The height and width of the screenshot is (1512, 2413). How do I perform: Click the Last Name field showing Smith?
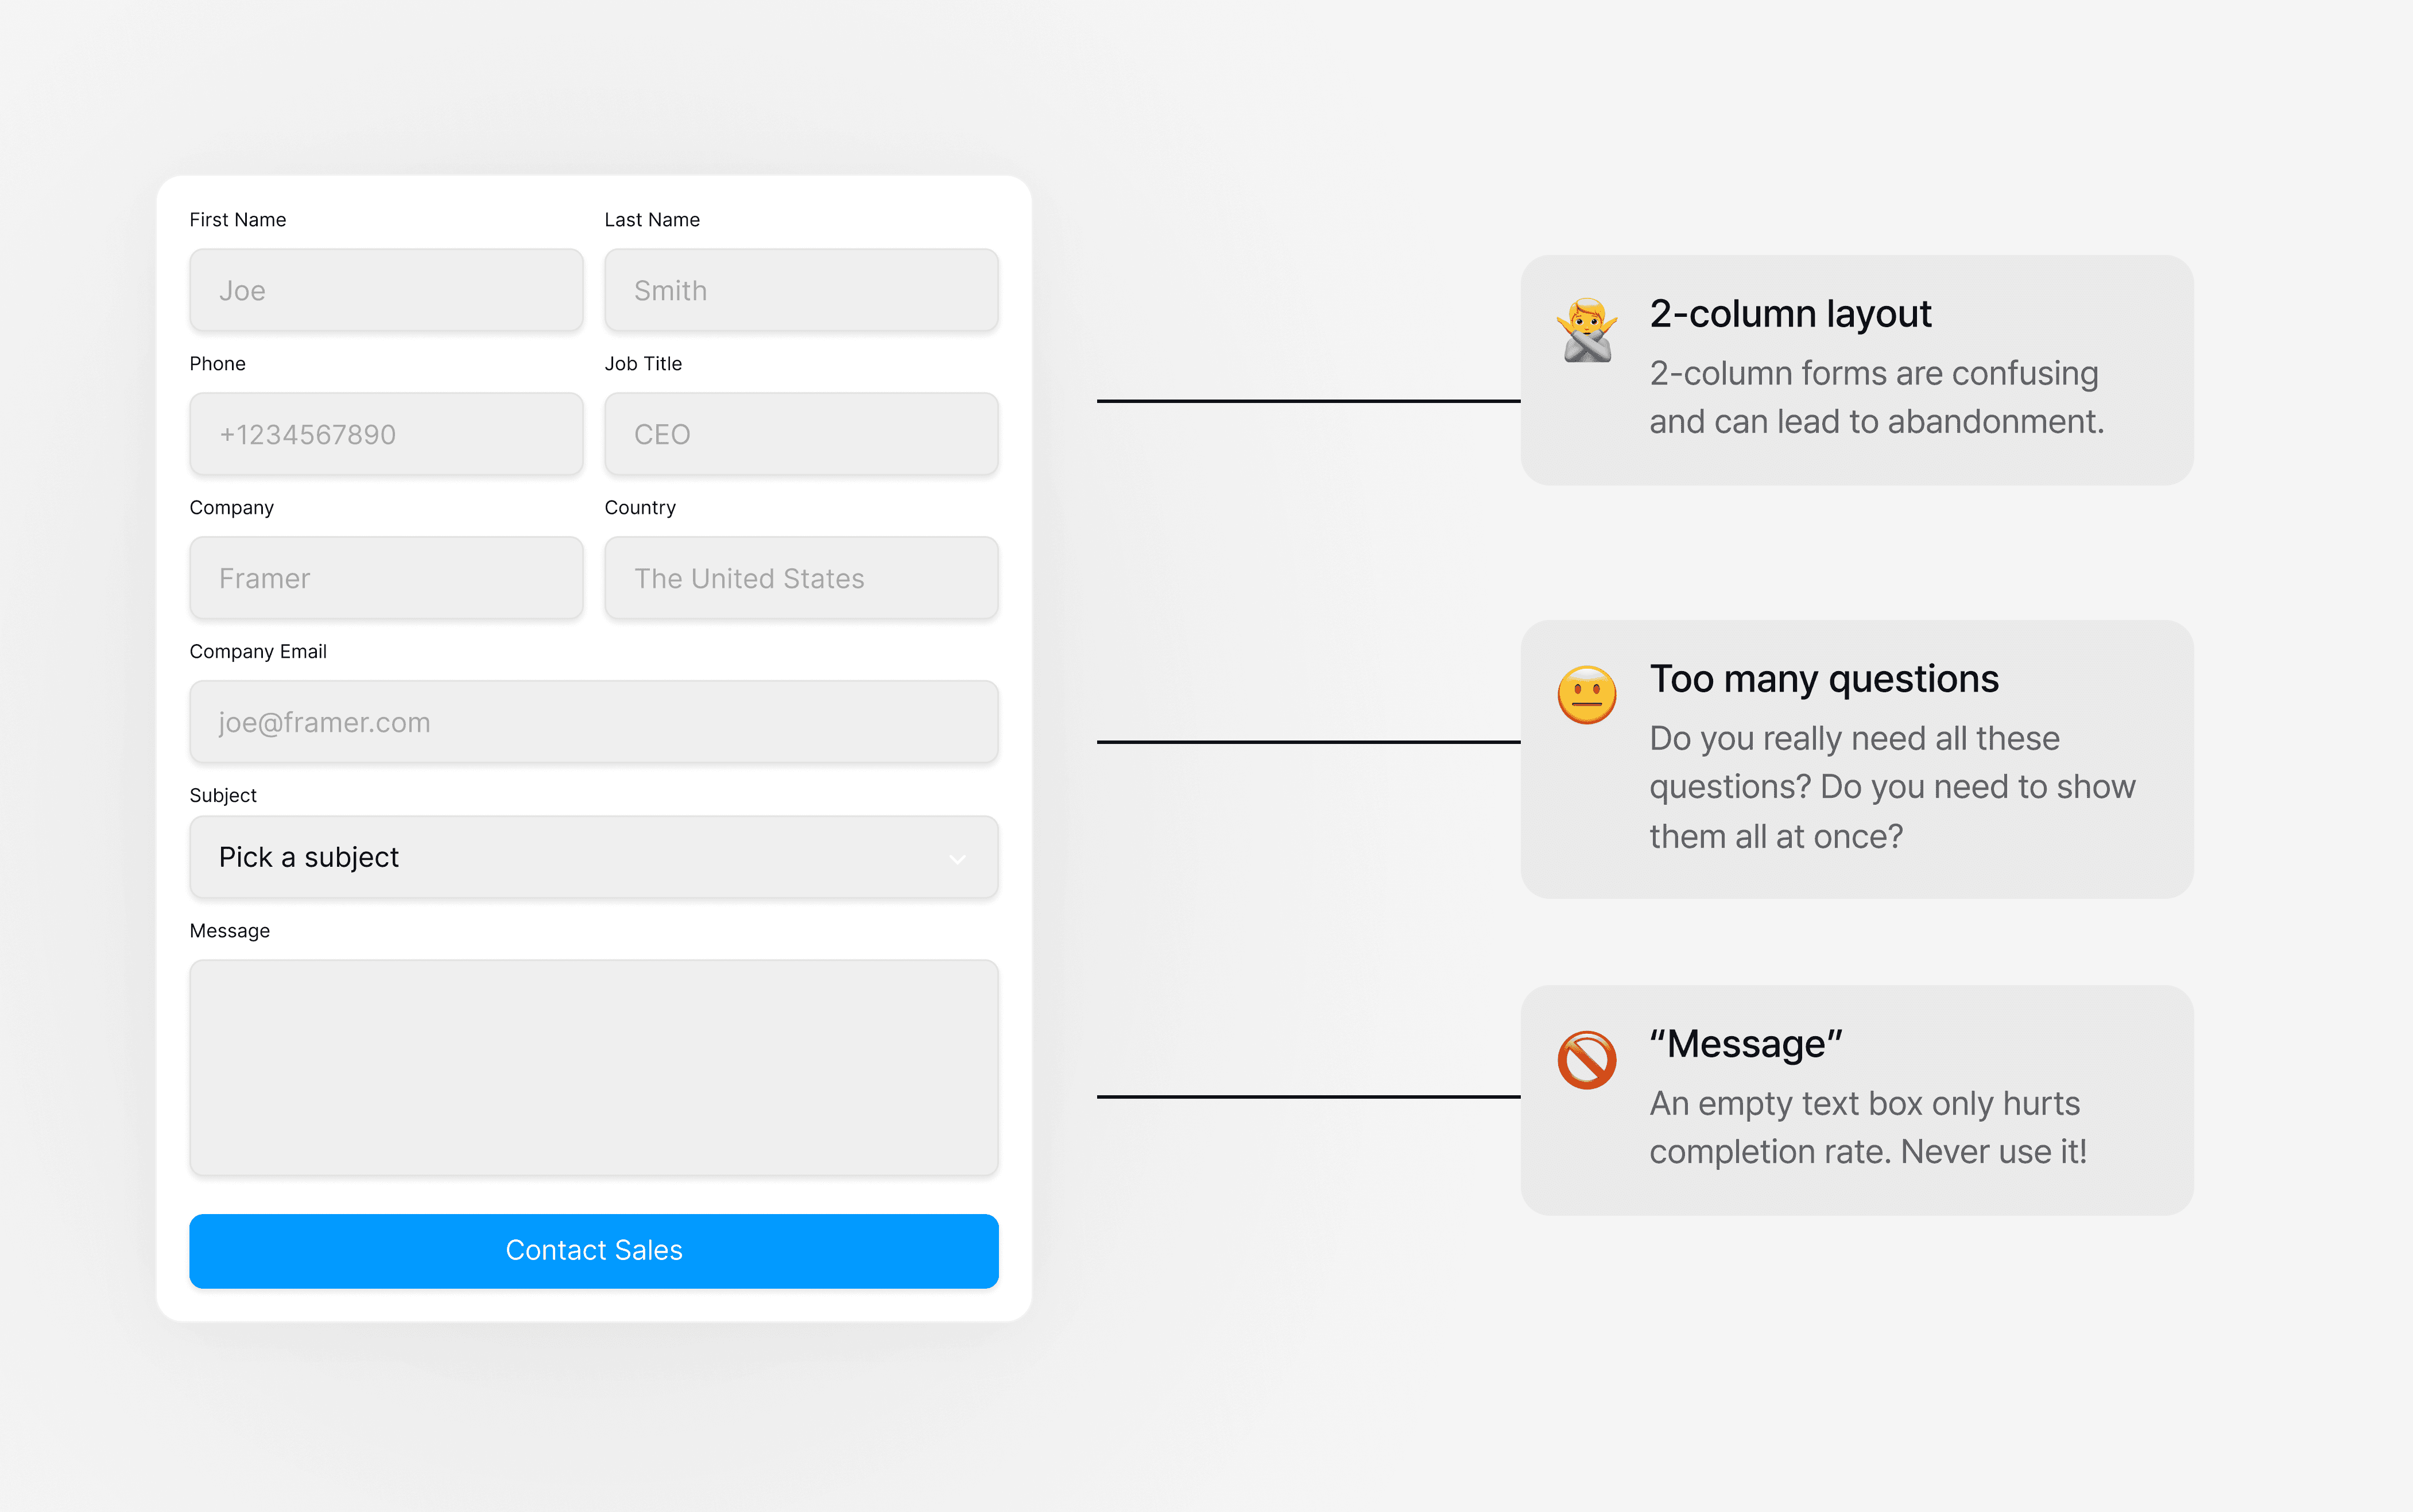pyautogui.click(x=801, y=291)
